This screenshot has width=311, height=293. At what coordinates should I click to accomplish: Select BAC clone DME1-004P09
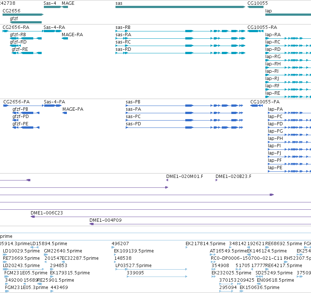pos(200,224)
